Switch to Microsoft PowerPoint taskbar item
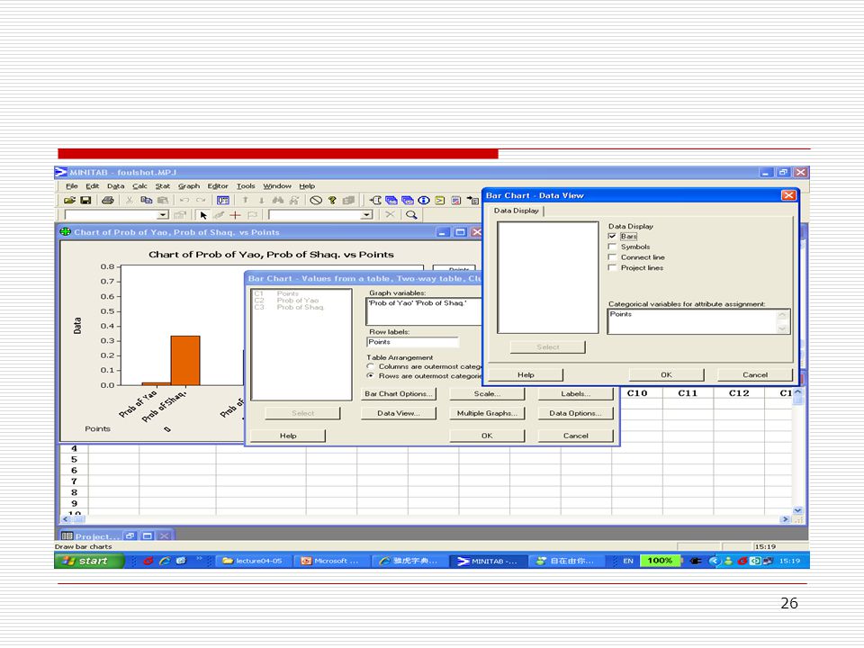864x648 pixels. point(329,561)
